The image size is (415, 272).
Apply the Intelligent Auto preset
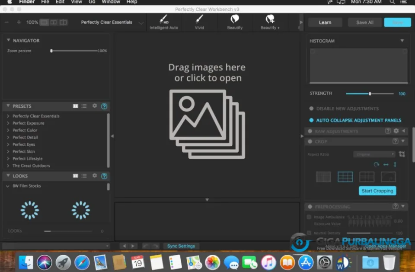click(x=164, y=22)
